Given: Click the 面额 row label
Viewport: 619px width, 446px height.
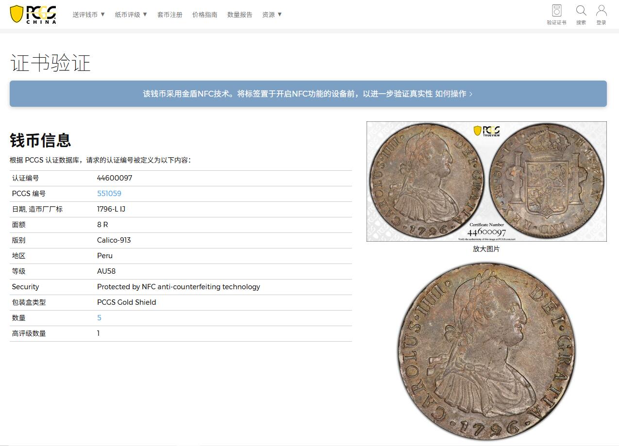Looking at the screenshot, I should tap(18, 225).
